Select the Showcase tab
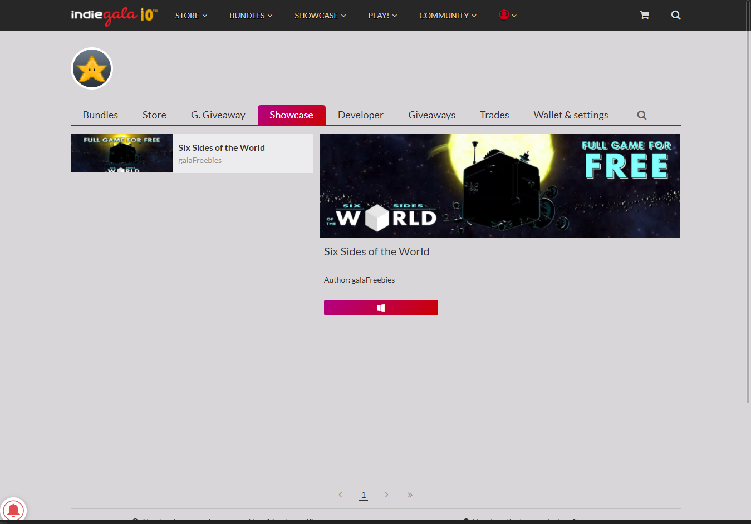Image resolution: width=751 pixels, height=524 pixels. [x=292, y=115]
